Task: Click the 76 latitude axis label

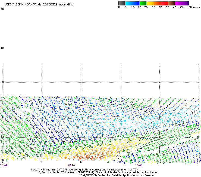Action: 2,82
